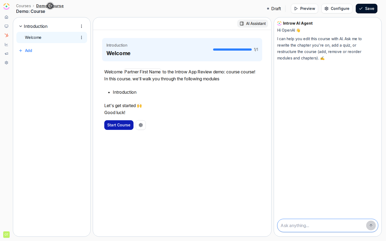This screenshot has height=241, width=386.
Task: Add a new module with Add
Action: coord(26,51)
